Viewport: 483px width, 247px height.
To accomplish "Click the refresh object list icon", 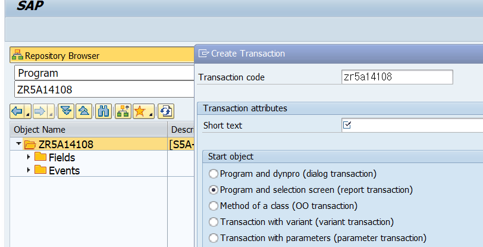I will click(166, 111).
